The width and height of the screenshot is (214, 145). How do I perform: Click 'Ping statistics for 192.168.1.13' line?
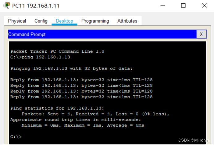(x=57, y=108)
